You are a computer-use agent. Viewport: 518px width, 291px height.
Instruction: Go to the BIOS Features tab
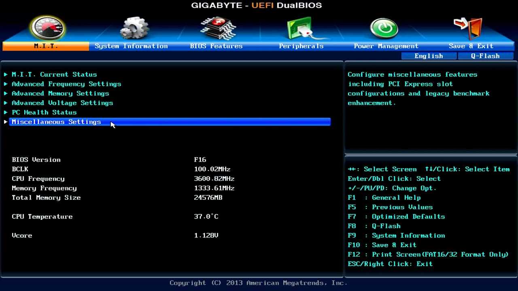point(216,46)
